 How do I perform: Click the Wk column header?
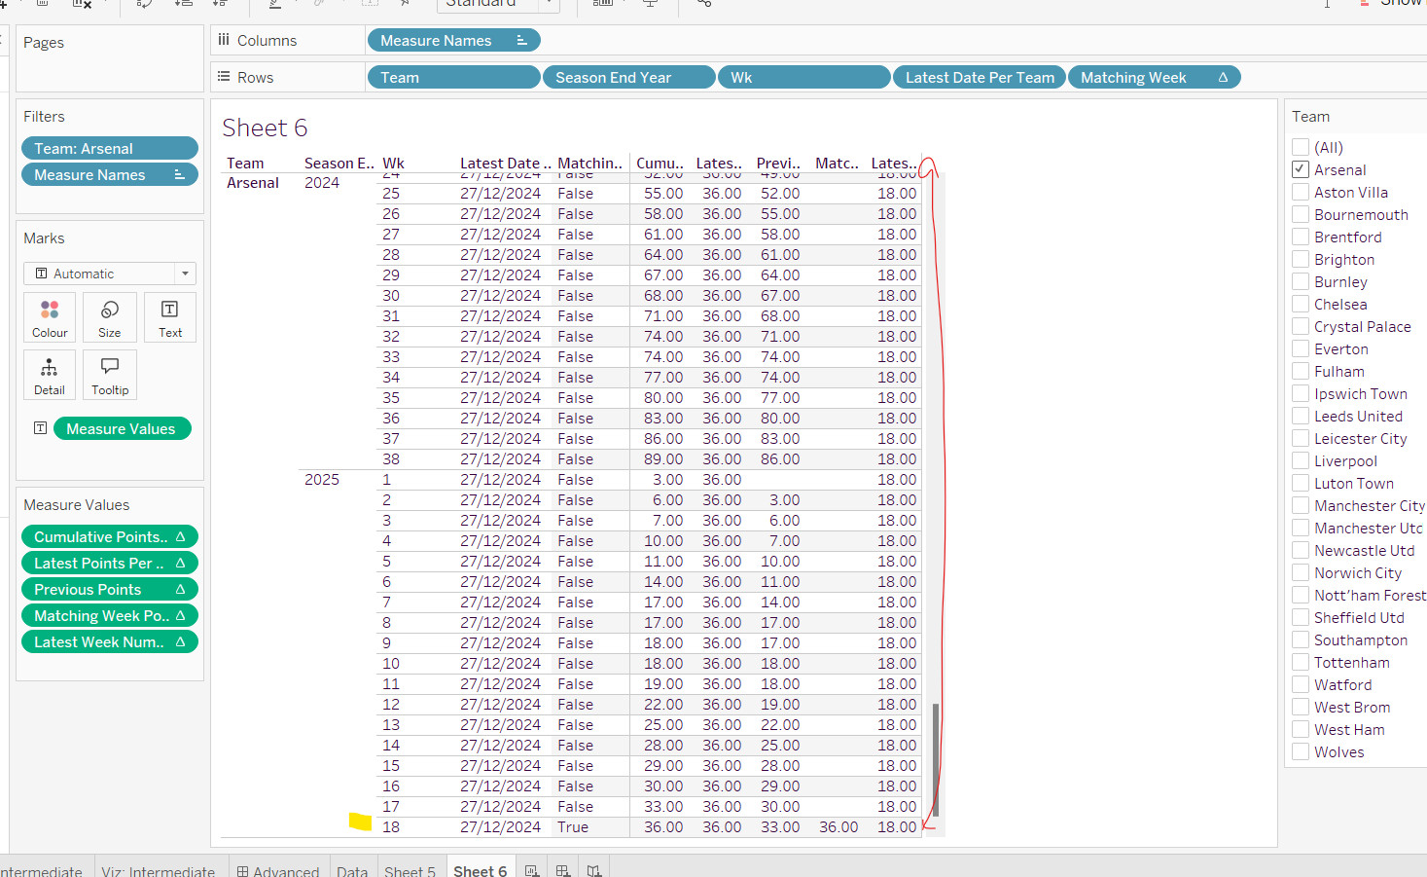click(x=393, y=163)
